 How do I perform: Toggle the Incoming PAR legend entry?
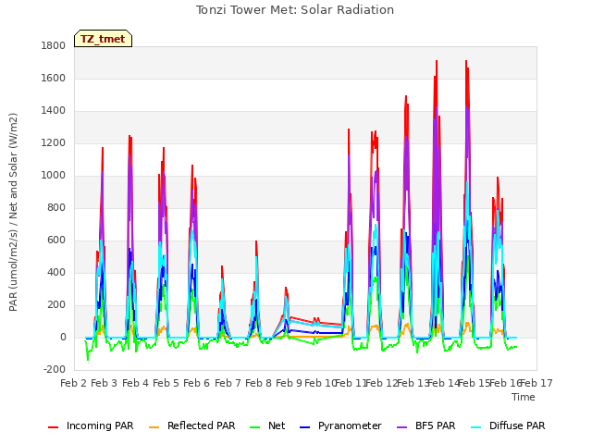[x=91, y=425]
